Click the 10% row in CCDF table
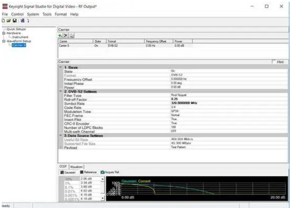 tap(80, 179)
